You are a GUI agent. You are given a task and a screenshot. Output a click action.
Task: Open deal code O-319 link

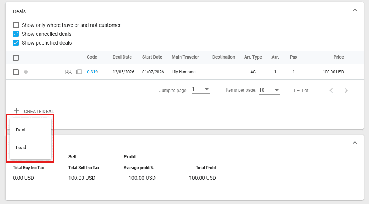pyautogui.click(x=92, y=72)
